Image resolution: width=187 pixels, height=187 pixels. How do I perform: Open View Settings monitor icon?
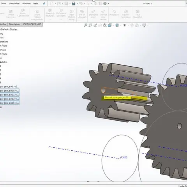144,25
